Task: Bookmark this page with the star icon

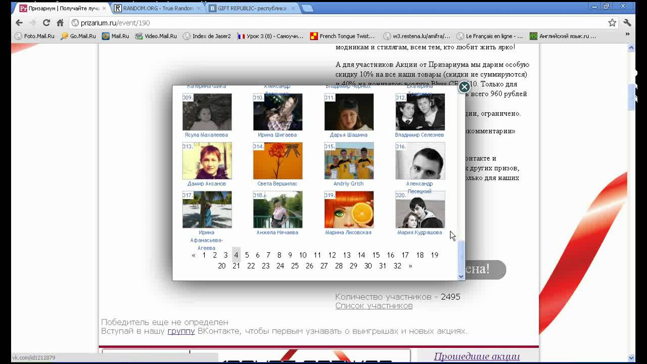Action: click(x=612, y=23)
